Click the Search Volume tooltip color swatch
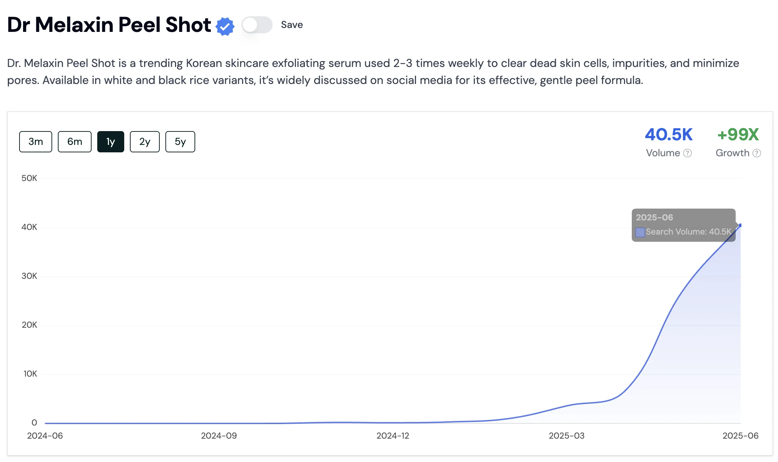Image resolution: width=778 pixels, height=462 pixels. [x=640, y=232]
